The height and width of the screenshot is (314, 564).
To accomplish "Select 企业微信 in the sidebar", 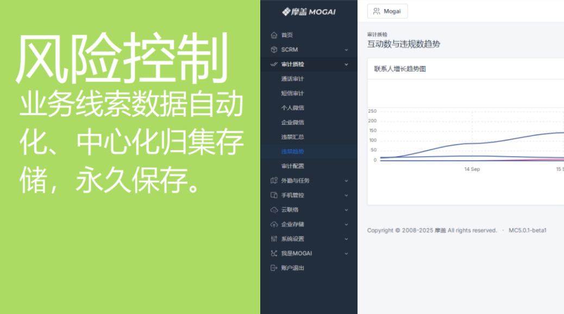I will pos(292,123).
